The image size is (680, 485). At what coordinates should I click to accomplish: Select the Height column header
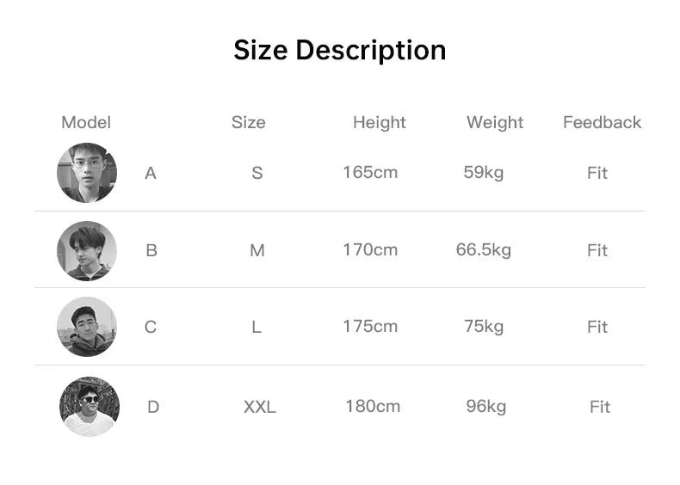click(x=380, y=122)
